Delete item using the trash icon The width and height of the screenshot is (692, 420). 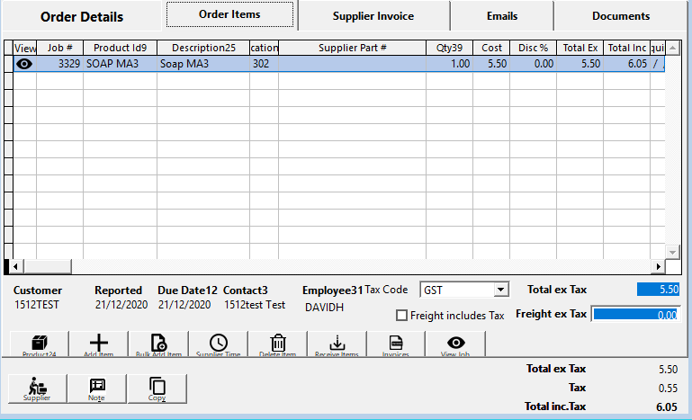[x=278, y=344]
